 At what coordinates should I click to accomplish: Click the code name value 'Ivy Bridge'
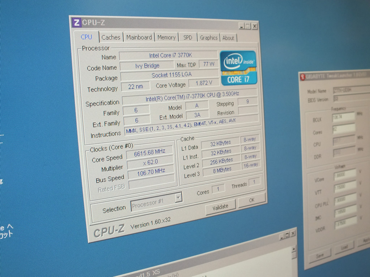147,66
